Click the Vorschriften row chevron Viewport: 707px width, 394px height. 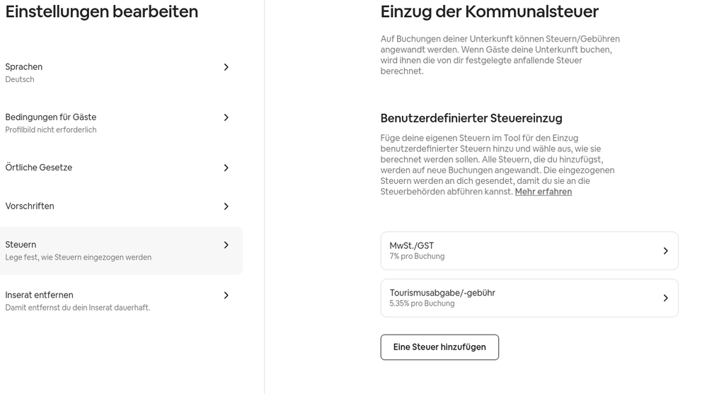pyautogui.click(x=226, y=207)
